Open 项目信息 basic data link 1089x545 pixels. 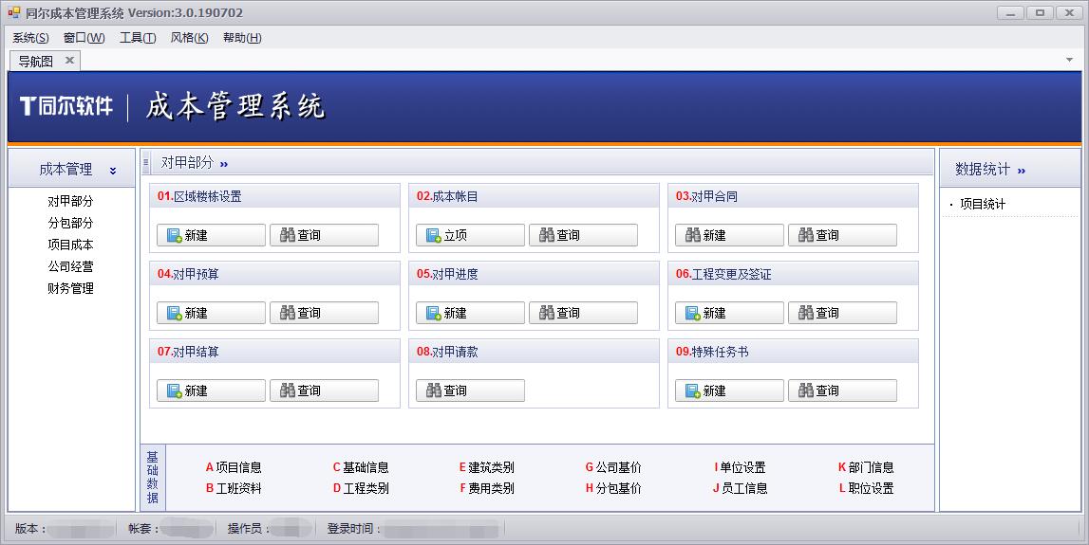237,467
